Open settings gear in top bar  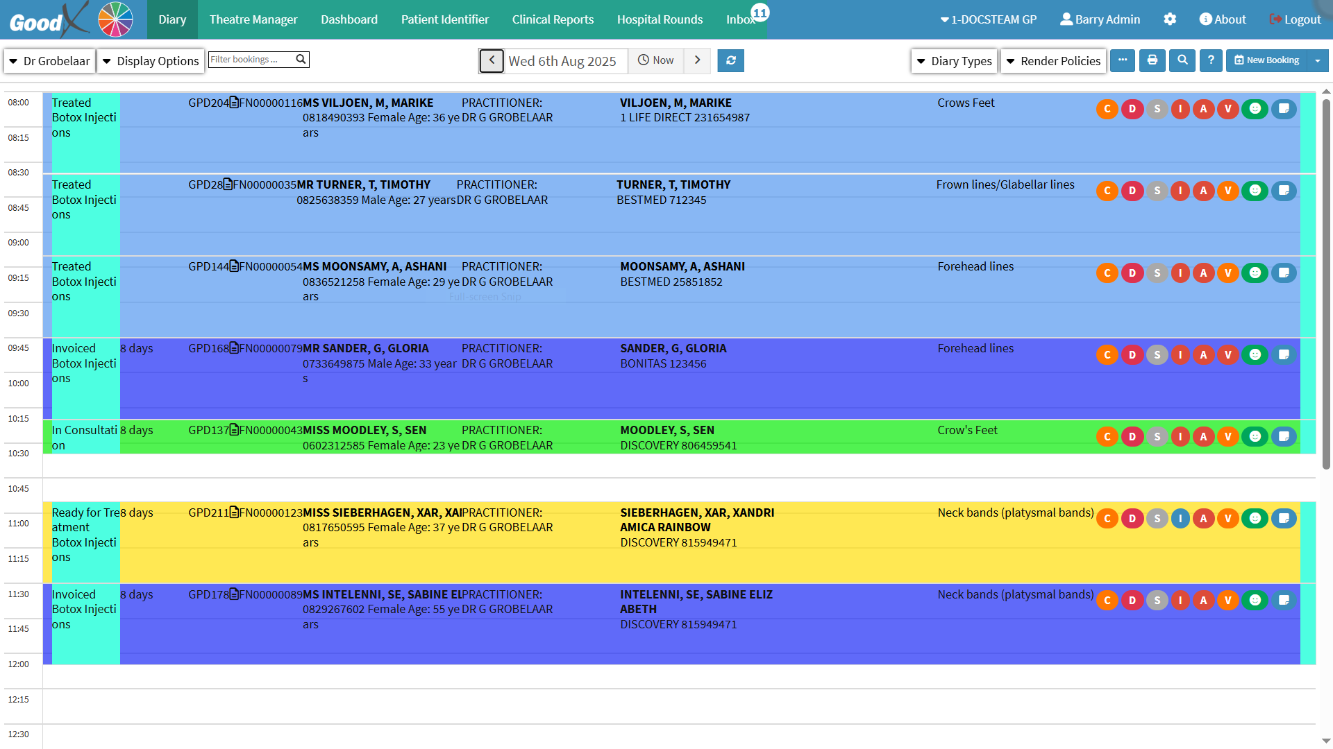click(x=1170, y=19)
